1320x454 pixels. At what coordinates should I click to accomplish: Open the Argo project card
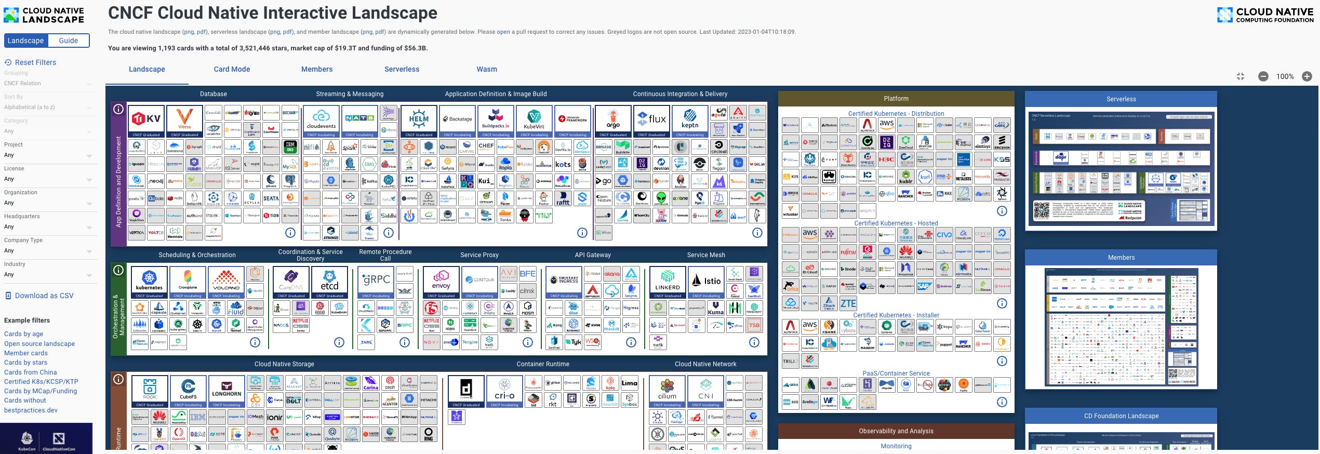tap(613, 122)
